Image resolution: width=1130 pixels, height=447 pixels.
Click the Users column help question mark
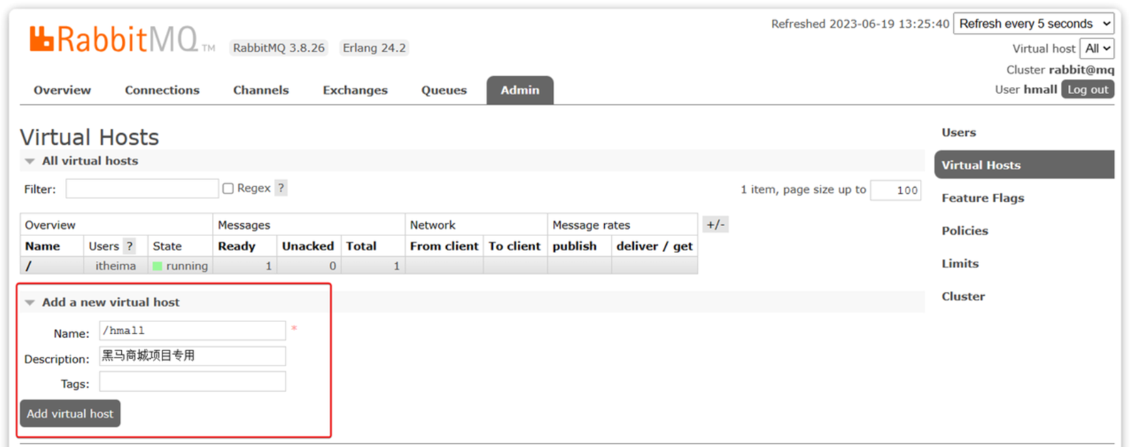tap(130, 246)
